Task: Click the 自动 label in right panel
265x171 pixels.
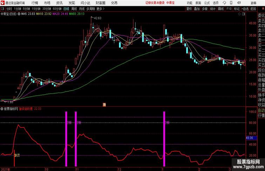Action: [261, 111]
